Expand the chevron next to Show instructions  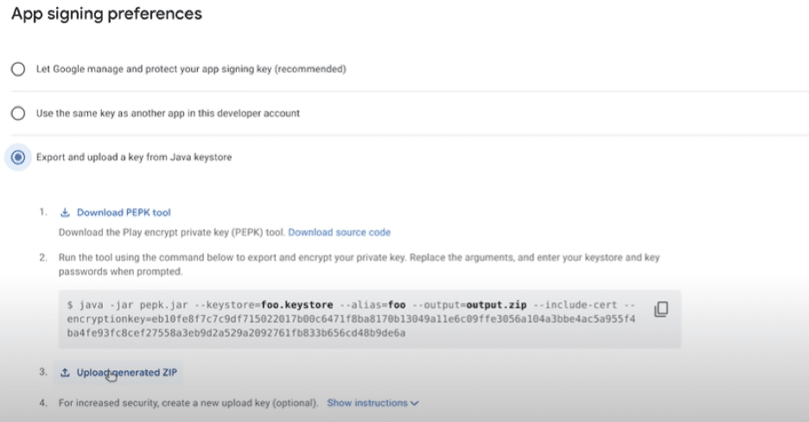pyautogui.click(x=415, y=403)
